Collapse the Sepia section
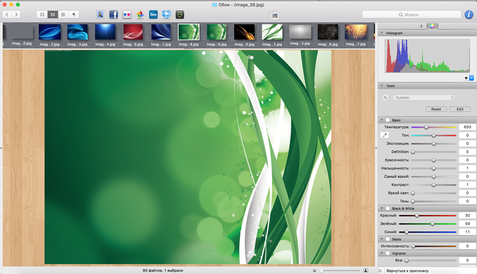The width and height of the screenshot is (477, 274). (382, 239)
